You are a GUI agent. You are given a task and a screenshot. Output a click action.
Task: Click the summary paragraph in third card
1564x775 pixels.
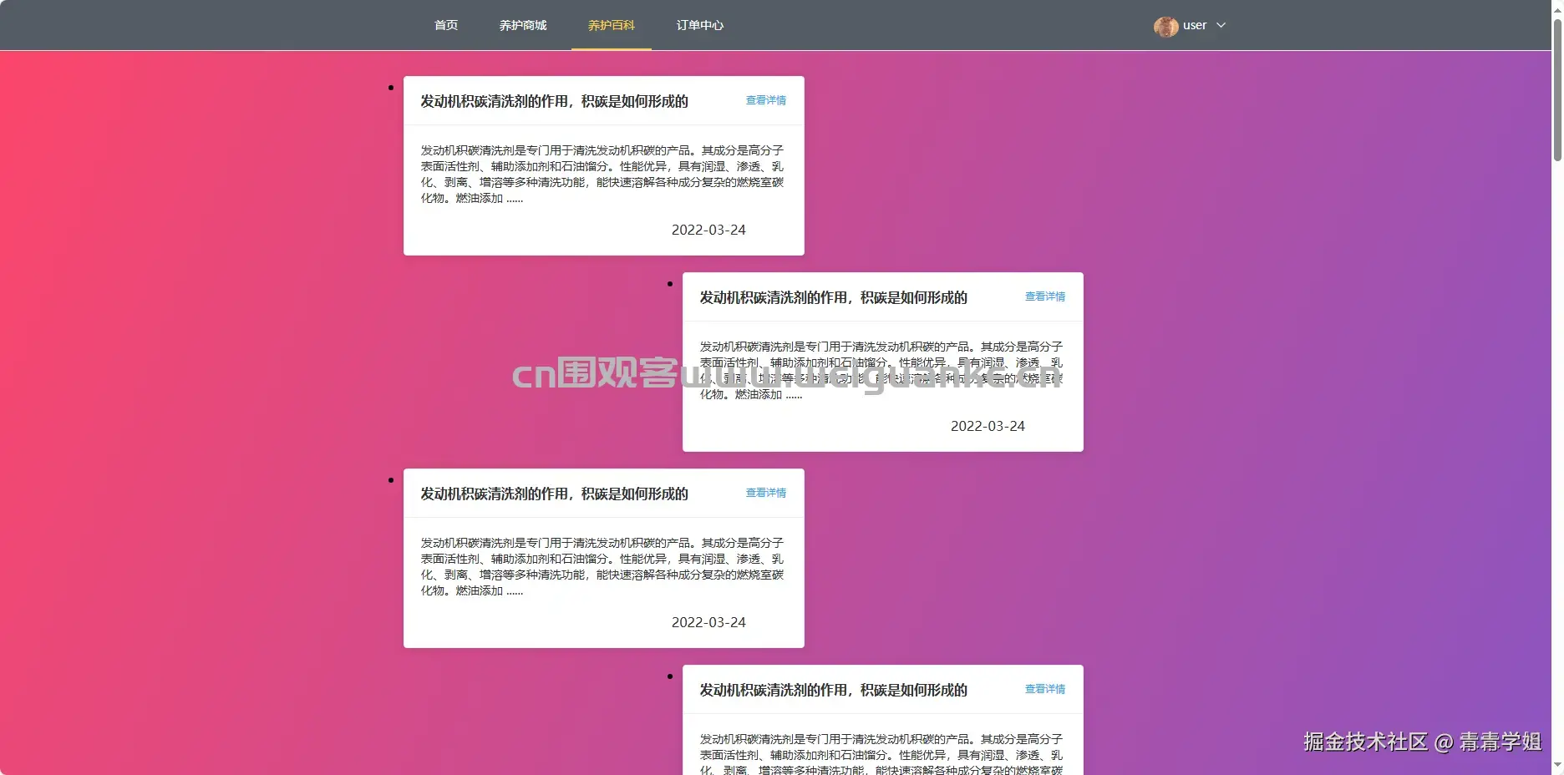(x=602, y=566)
